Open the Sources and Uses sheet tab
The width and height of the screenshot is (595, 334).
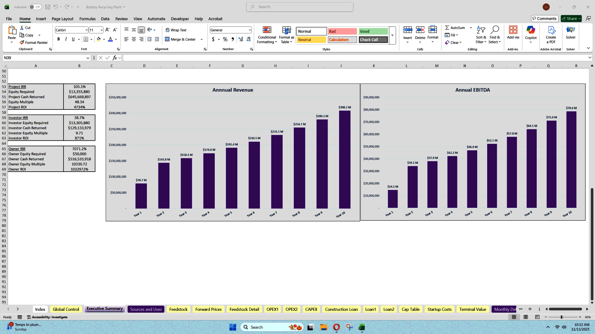[x=146, y=309]
